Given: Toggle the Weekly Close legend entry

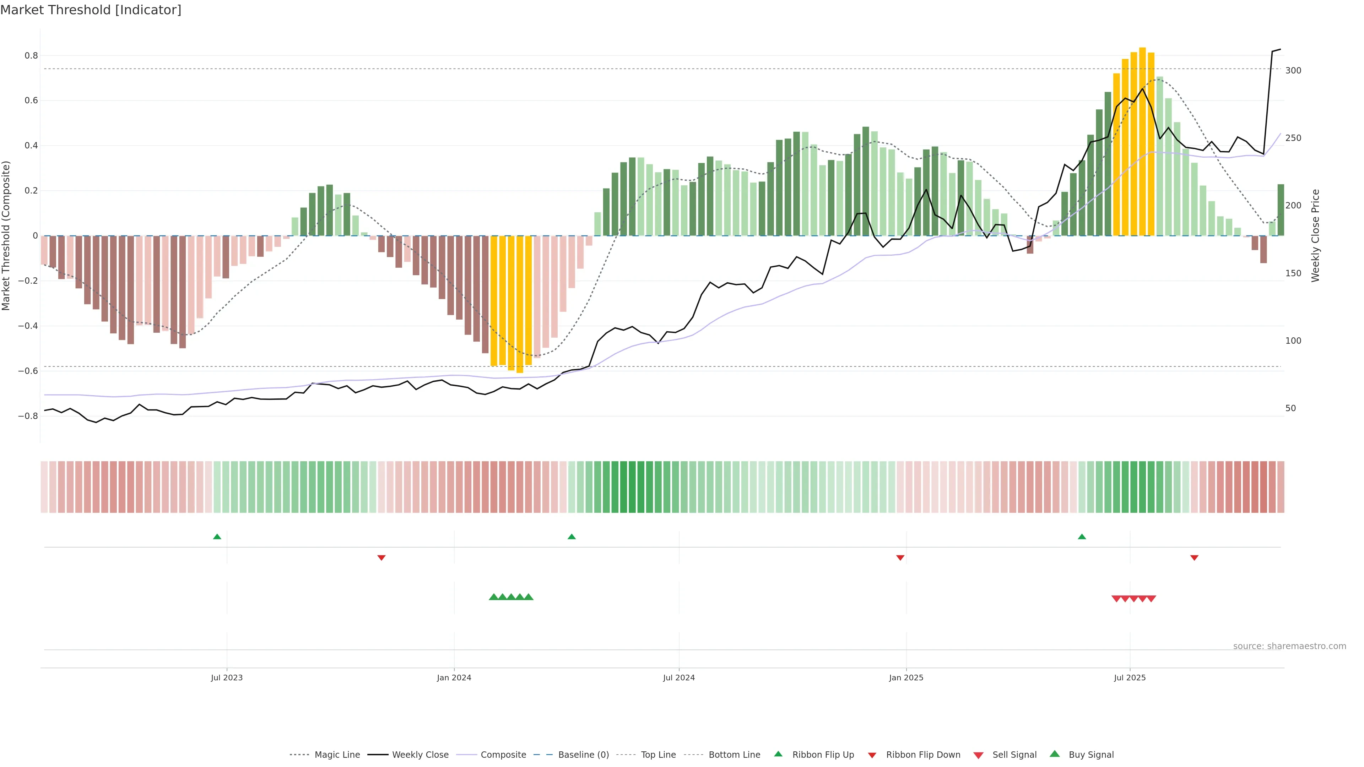Looking at the screenshot, I should click(420, 755).
